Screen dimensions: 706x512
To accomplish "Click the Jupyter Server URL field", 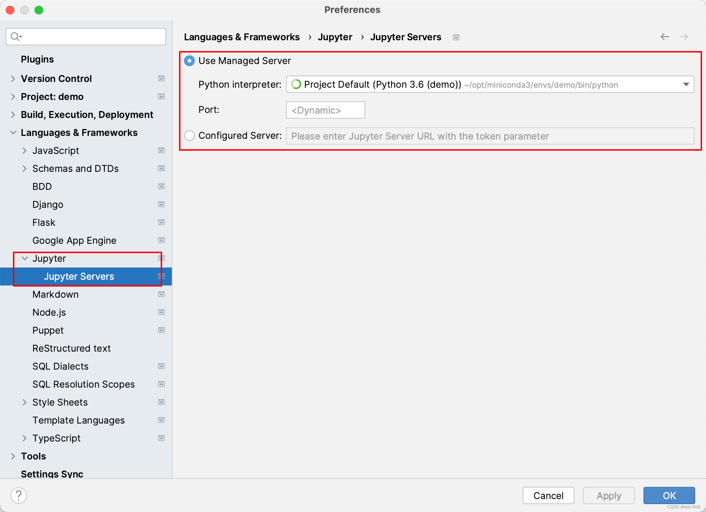I will click(x=490, y=136).
